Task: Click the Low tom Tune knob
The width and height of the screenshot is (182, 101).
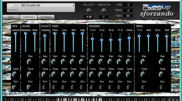Action: click(x=63, y=74)
